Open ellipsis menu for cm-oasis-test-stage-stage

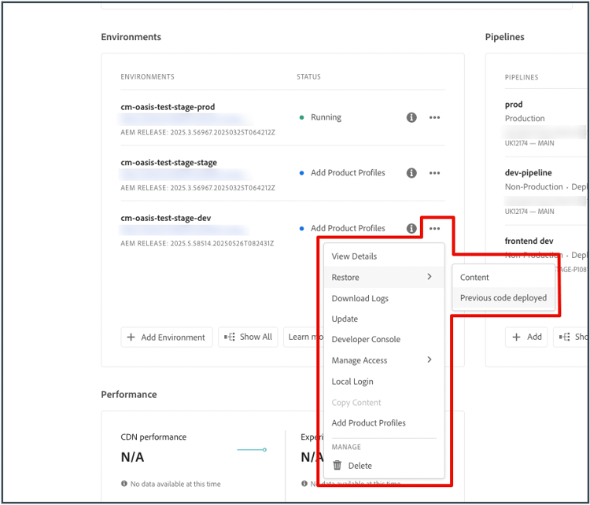point(434,173)
